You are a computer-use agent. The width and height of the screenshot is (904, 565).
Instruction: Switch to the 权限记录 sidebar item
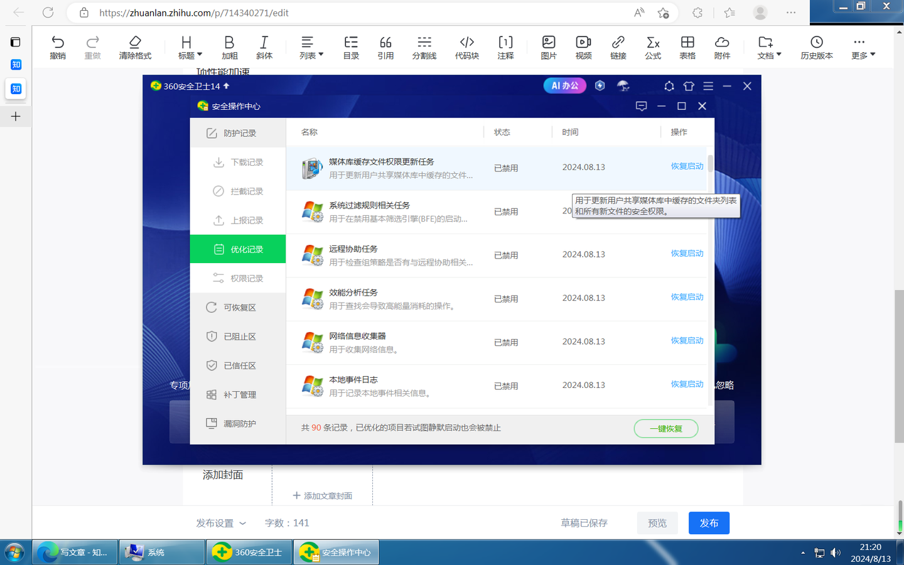238,278
